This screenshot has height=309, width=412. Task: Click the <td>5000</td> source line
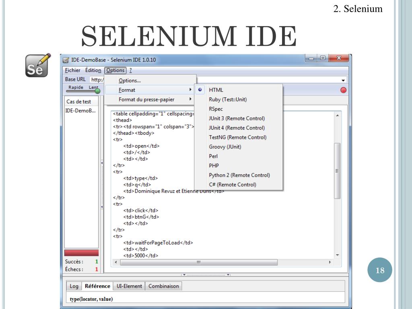[140, 255]
